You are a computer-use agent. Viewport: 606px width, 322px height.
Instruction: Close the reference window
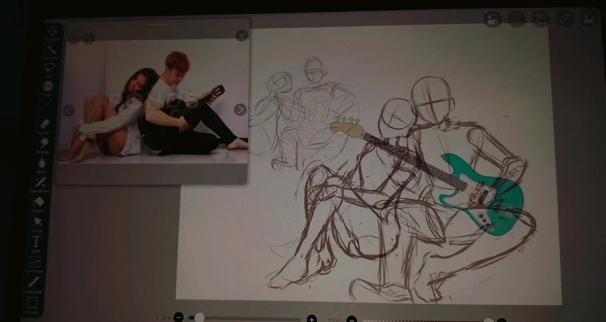click(x=242, y=36)
